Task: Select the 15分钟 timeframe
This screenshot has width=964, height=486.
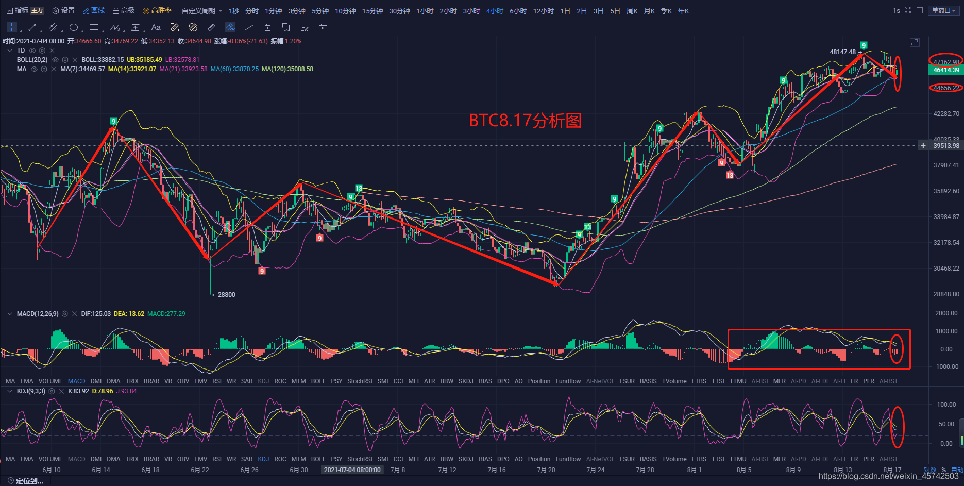Action: coord(373,10)
